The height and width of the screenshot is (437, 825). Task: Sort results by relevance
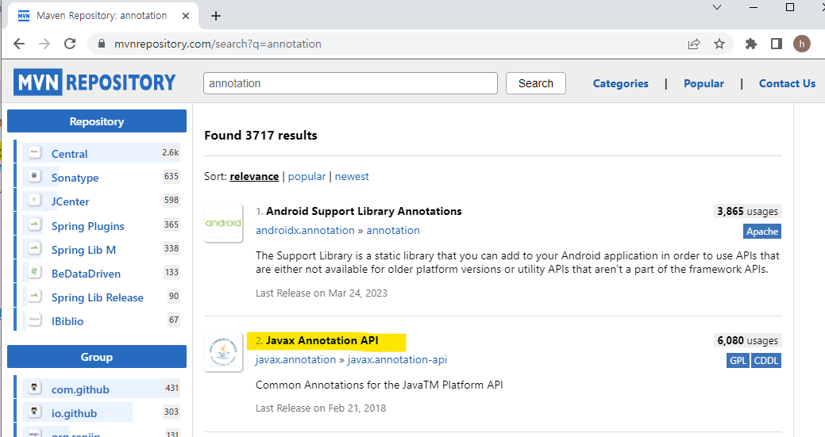254,177
